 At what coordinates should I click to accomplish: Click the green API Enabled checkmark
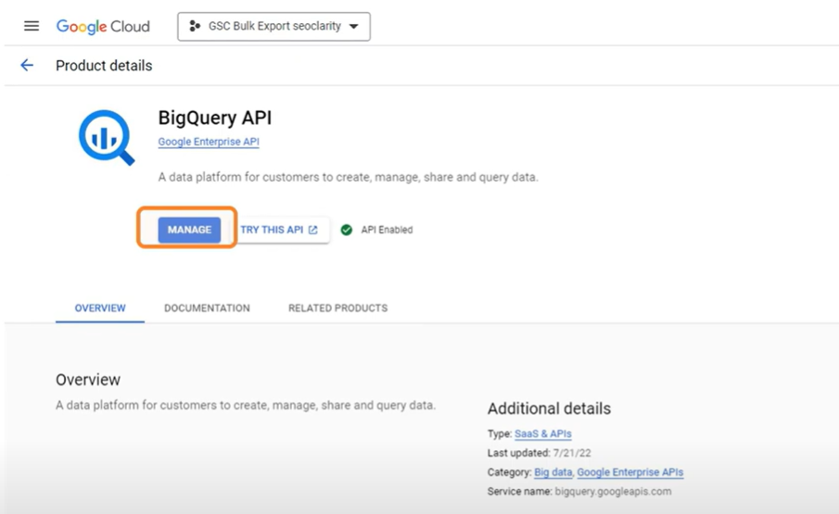347,230
